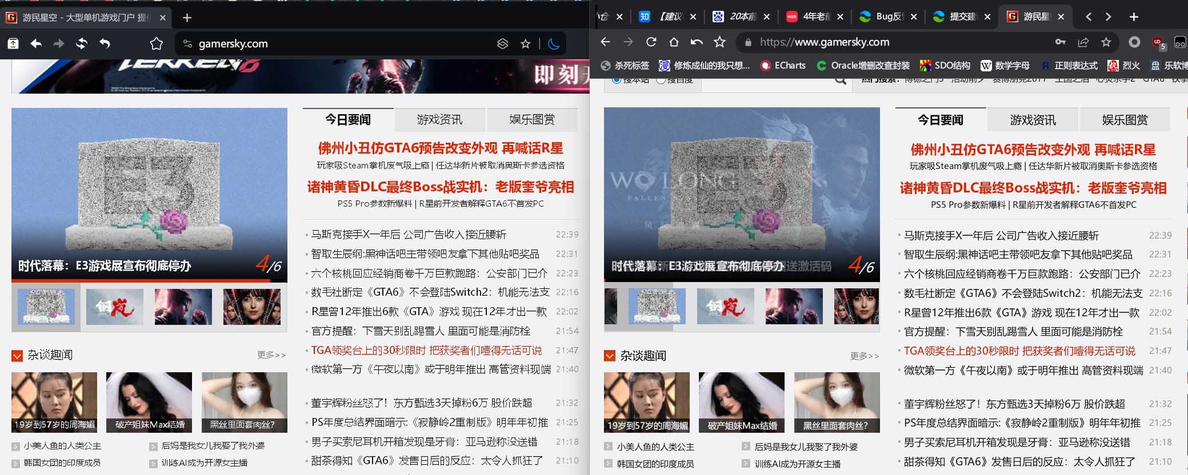The image size is (1188, 475).
Task: Click the share-upload icon in left browser toolbar
Action: click(13, 43)
